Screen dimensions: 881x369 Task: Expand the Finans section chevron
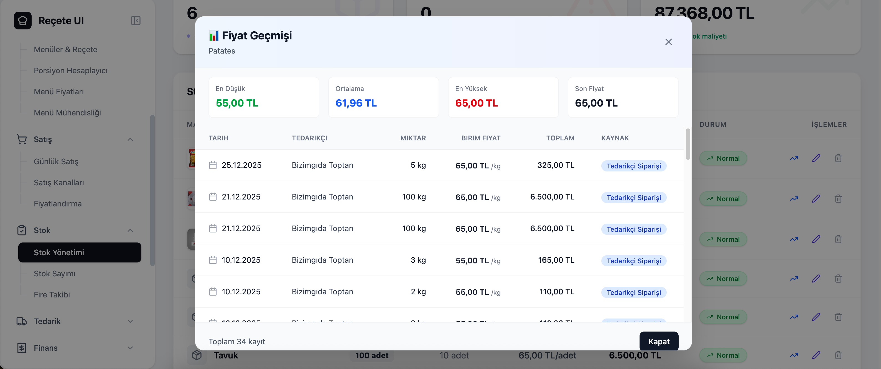pos(130,348)
